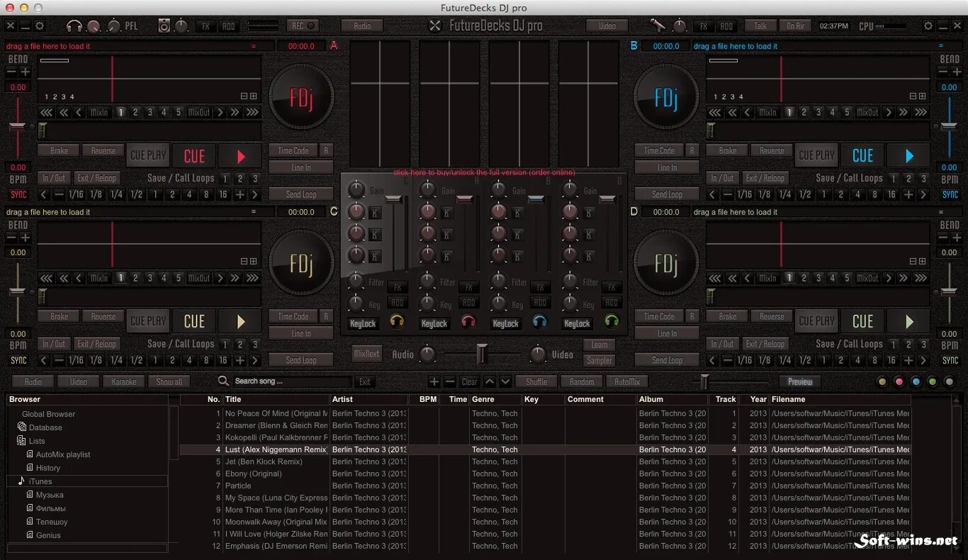Select track Lust (Alex Niggemann Remix)
Screen dimensions: 968x560
point(276,449)
